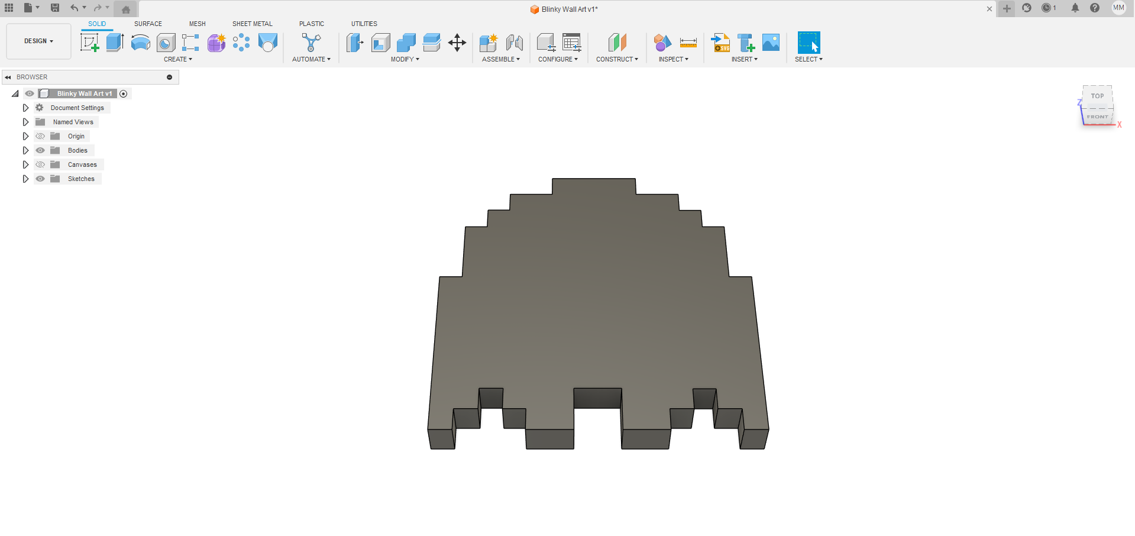
Task: Collapse the Blinky Wall Art v1 root node
Action: [15, 93]
